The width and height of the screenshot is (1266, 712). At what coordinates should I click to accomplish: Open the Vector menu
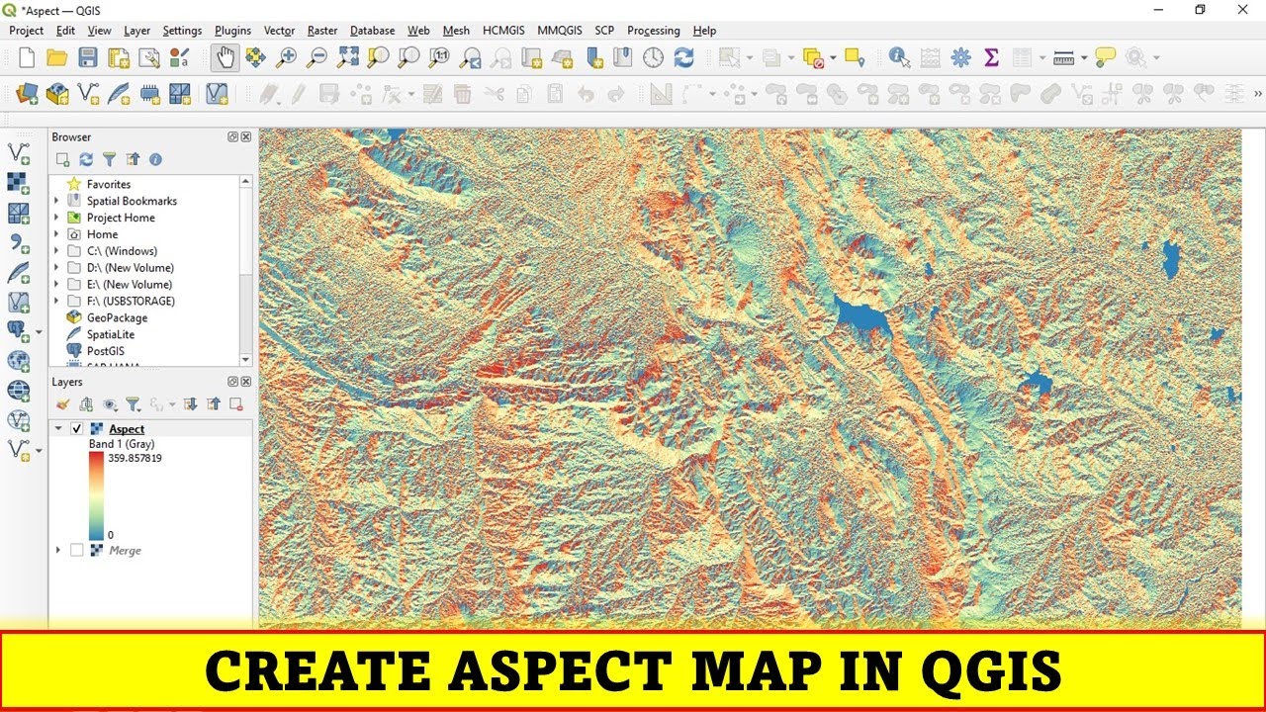tap(280, 31)
